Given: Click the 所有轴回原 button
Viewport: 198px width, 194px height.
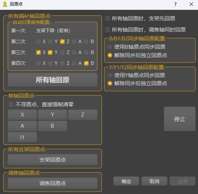Looking at the screenshot, I should [x=52, y=80].
